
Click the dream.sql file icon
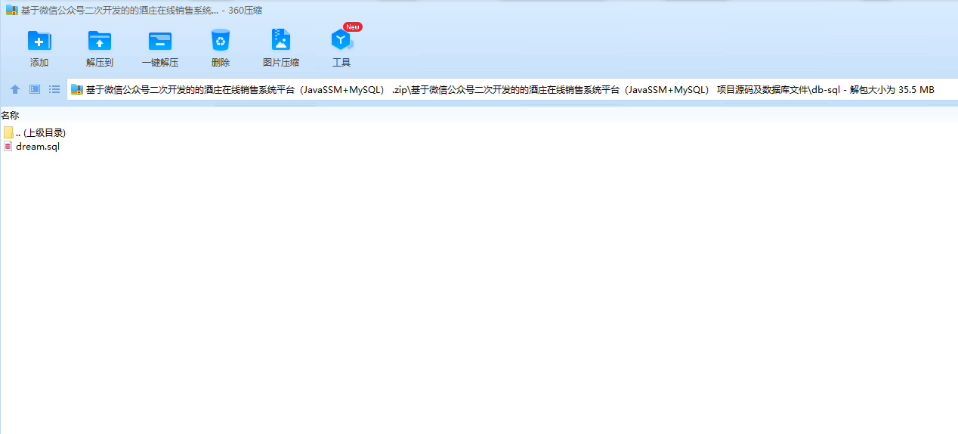8,147
